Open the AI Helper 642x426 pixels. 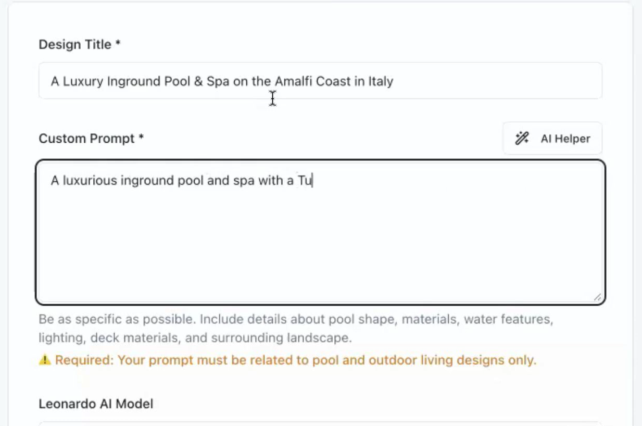pos(552,138)
